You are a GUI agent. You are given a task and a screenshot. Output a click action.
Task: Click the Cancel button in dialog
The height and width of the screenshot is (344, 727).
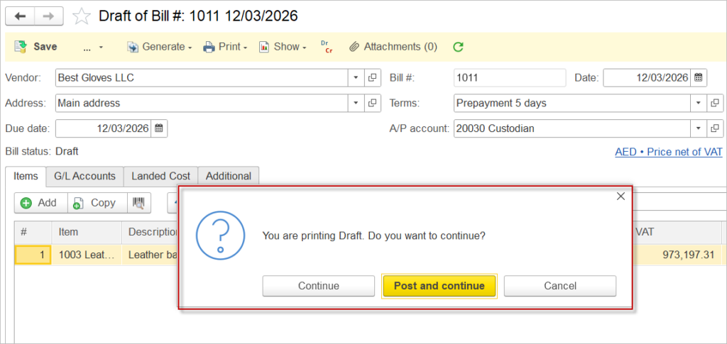[559, 286]
